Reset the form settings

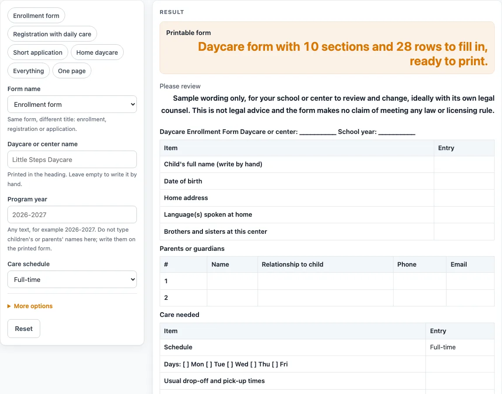pos(24,329)
